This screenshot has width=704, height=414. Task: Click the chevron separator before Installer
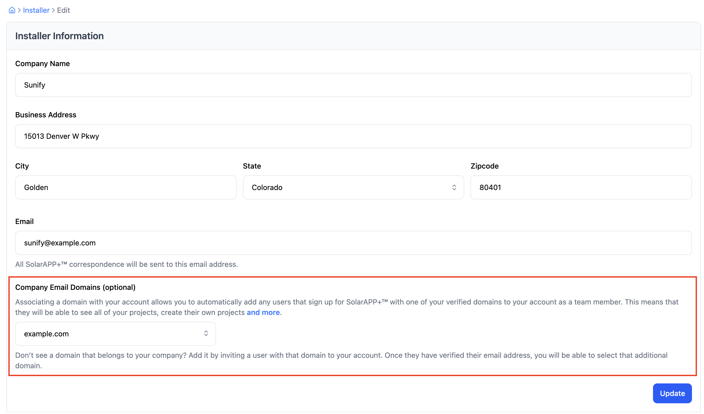19,10
